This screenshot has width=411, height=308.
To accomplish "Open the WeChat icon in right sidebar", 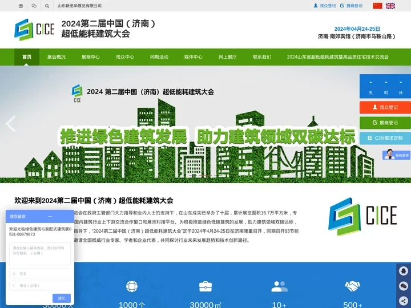I will pyautogui.click(x=404, y=286).
